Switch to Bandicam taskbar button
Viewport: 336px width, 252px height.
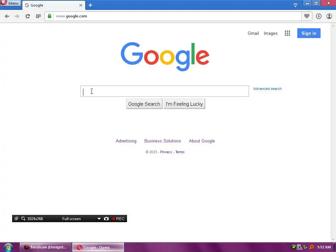click(46, 247)
